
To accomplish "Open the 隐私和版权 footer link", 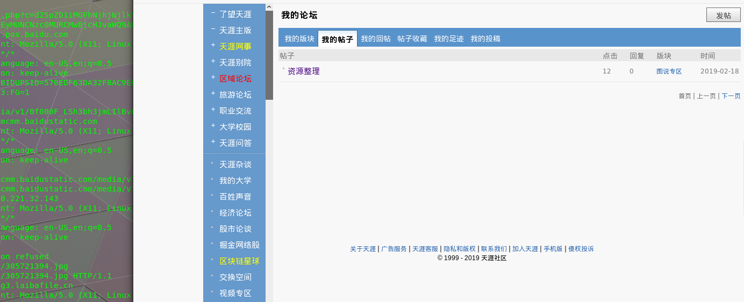I will click(x=460, y=249).
